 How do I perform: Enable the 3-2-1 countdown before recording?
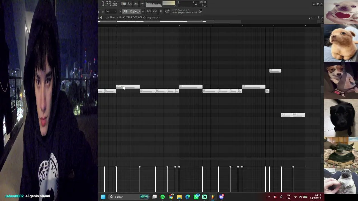[x=129, y=4]
